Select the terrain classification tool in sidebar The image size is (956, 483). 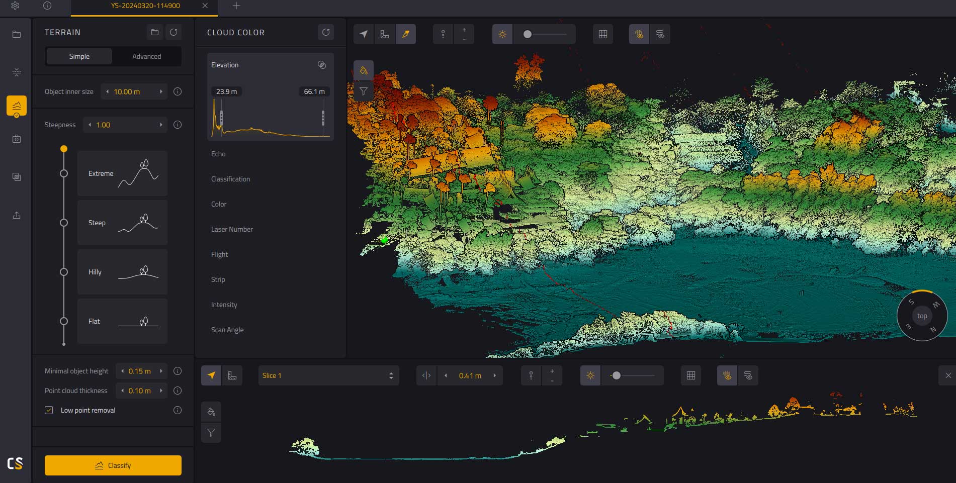[x=17, y=106]
